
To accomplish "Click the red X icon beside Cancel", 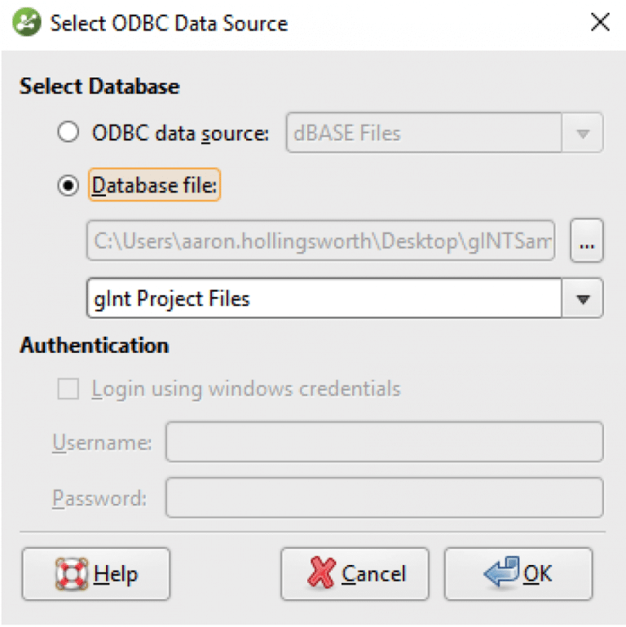I will click(322, 572).
